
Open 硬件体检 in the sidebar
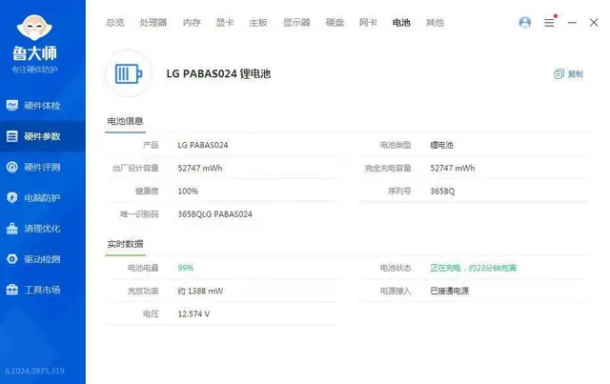pyautogui.click(x=43, y=106)
